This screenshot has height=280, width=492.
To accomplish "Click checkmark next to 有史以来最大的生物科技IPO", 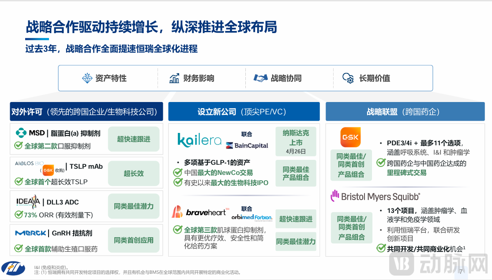I will [x=177, y=182].
